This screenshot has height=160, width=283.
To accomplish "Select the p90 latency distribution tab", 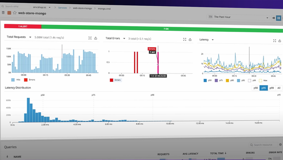I will tap(255, 88).
